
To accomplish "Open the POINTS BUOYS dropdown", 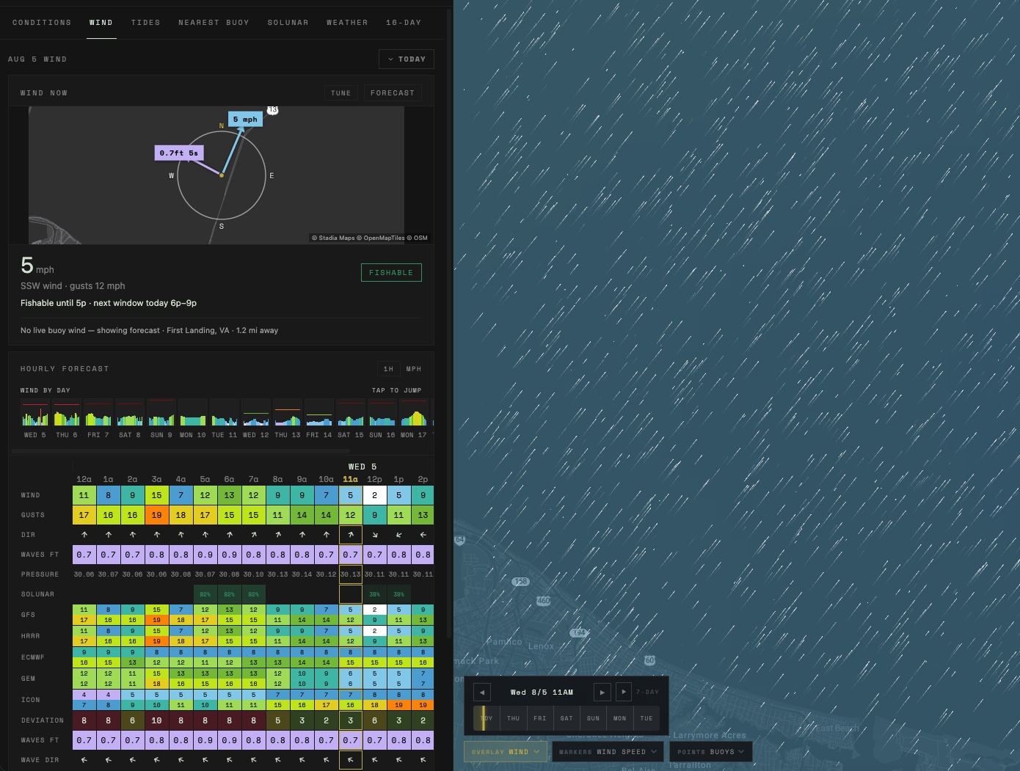I will (x=710, y=752).
